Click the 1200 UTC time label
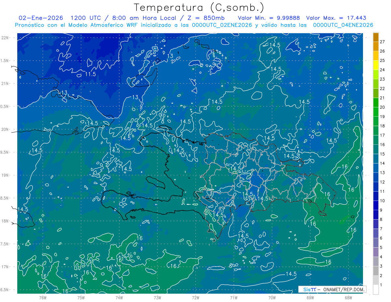This screenshot has width=391, height=302. click(x=86, y=18)
